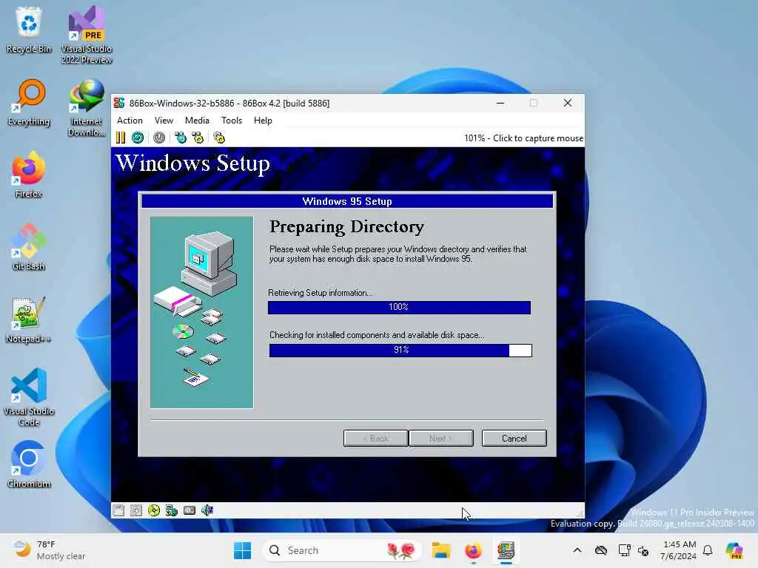Screen dimensions: 758x568
Task: Open 86Box settings gear toolbar icon
Action: pyautogui.click(x=219, y=138)
